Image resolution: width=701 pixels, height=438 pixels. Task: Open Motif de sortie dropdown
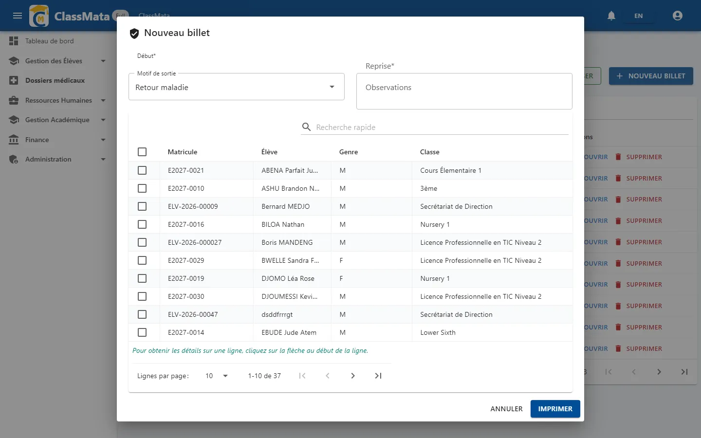(237, 87)
